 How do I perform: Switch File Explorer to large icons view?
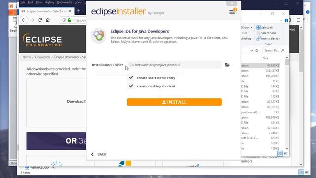(x=285, y=154)
